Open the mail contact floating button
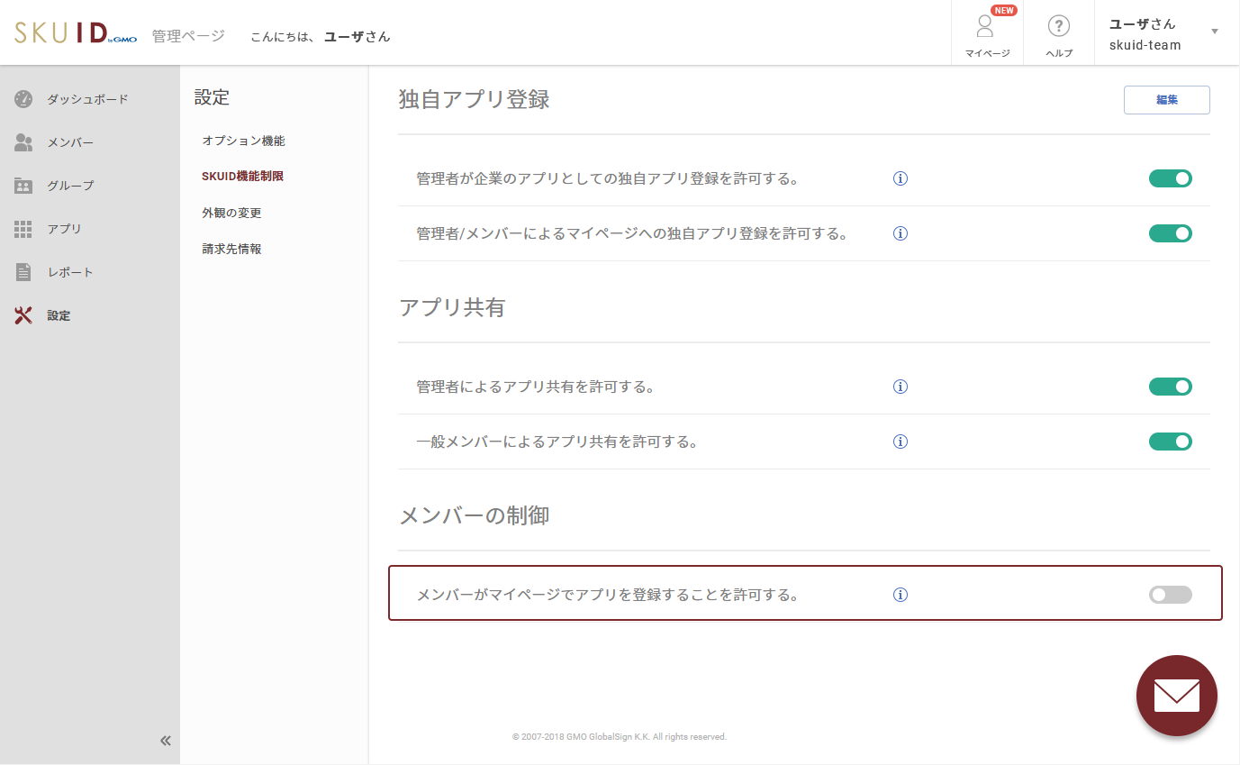Viewport: 1240px width, 765px height. click(x=1176, y=696)
